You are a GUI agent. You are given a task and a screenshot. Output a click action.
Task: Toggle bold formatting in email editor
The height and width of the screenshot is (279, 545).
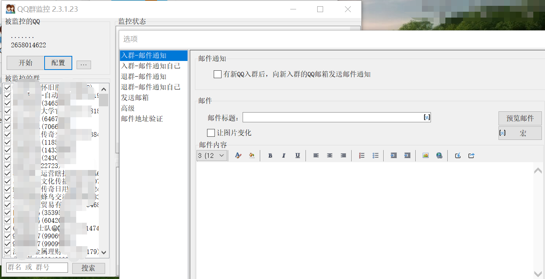(270, 156)
